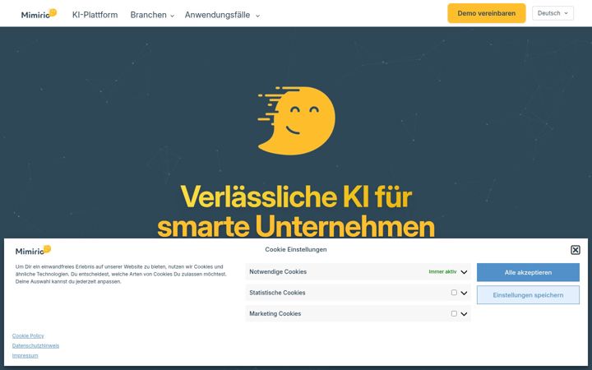Image resolution: width=592 pixels, height=370 pixels.
Task: Open the KI-Plattform page
Action: (x=95, y=15)
